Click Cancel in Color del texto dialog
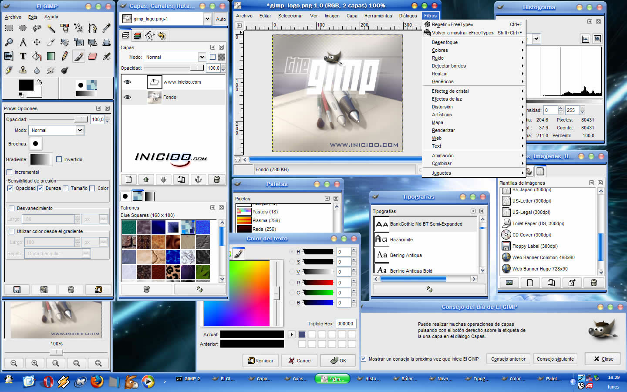 point(300,361)
